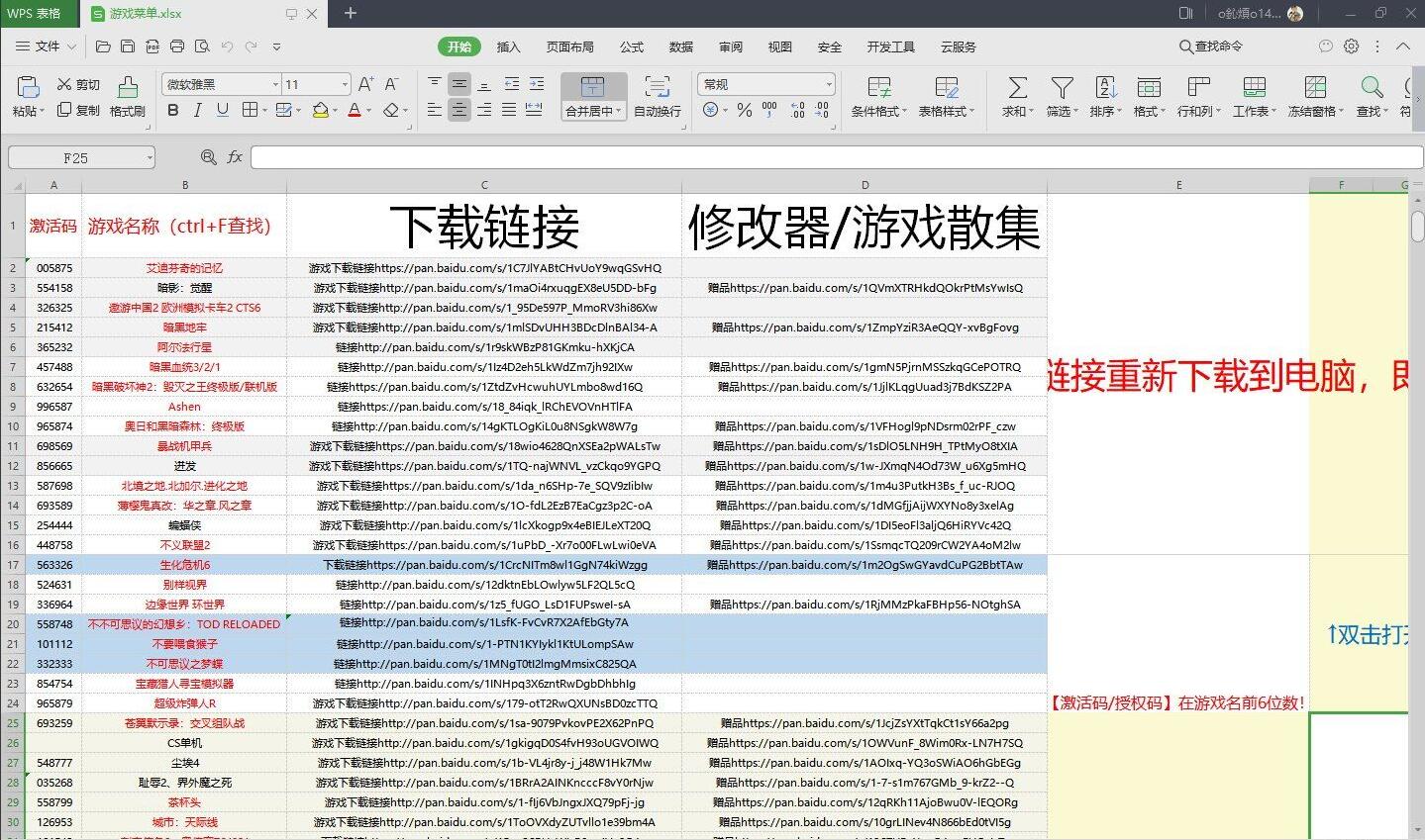Switch to the 数据 ribbon tab
The height and width of the screenshot is (840, 1425).
[x=680, y=46]
